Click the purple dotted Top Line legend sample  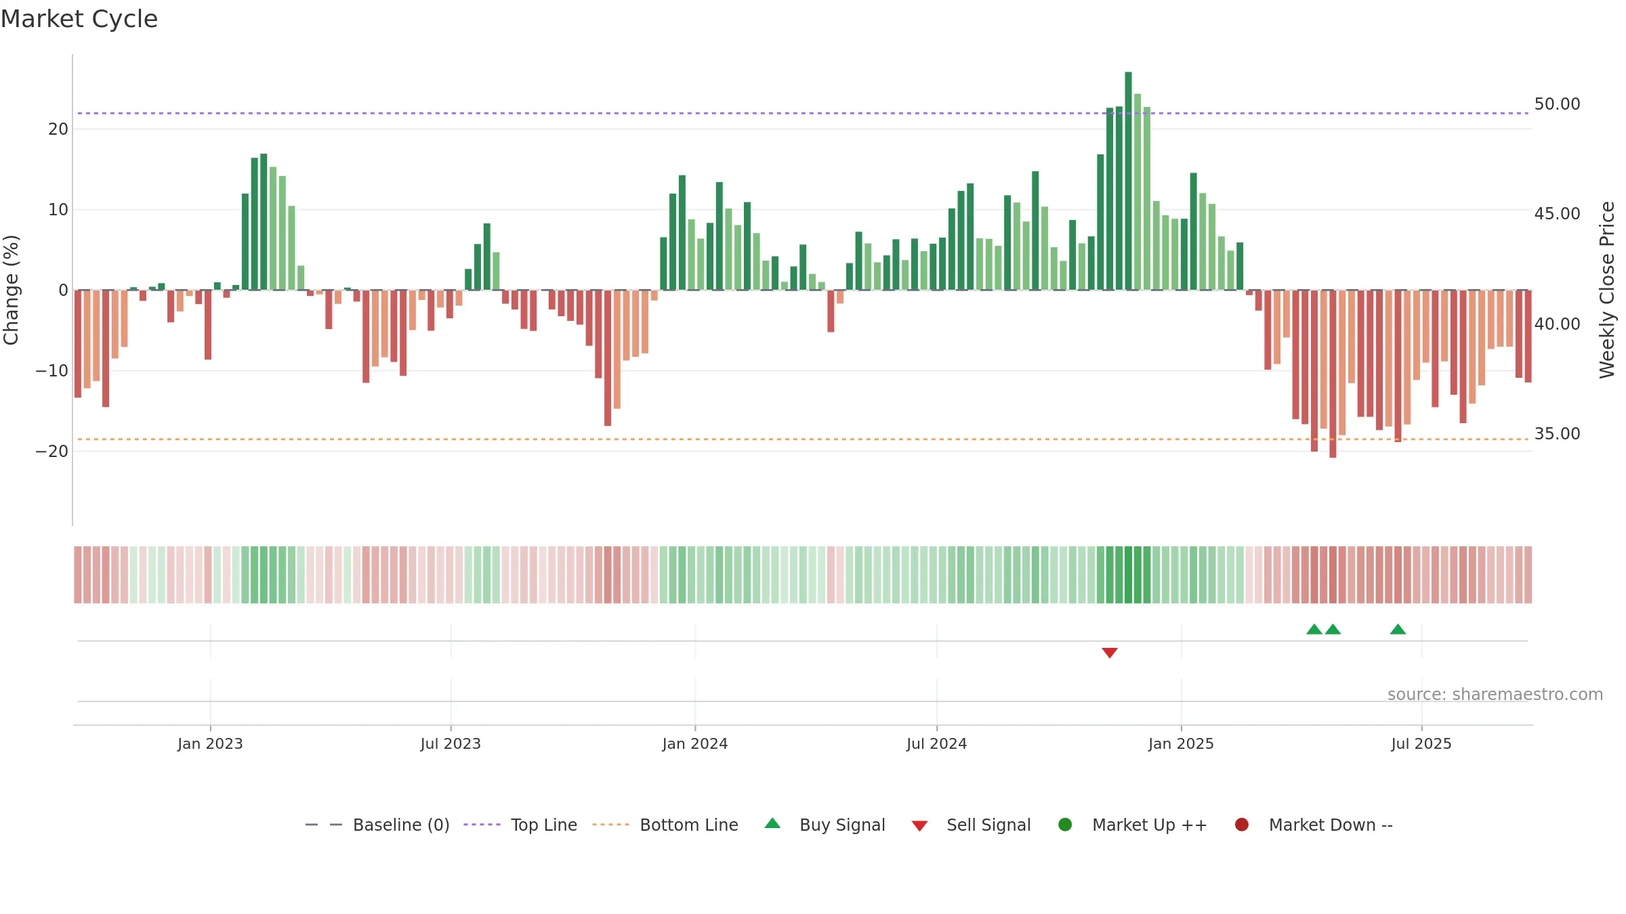pyautogui.click(x=482, y=825)
